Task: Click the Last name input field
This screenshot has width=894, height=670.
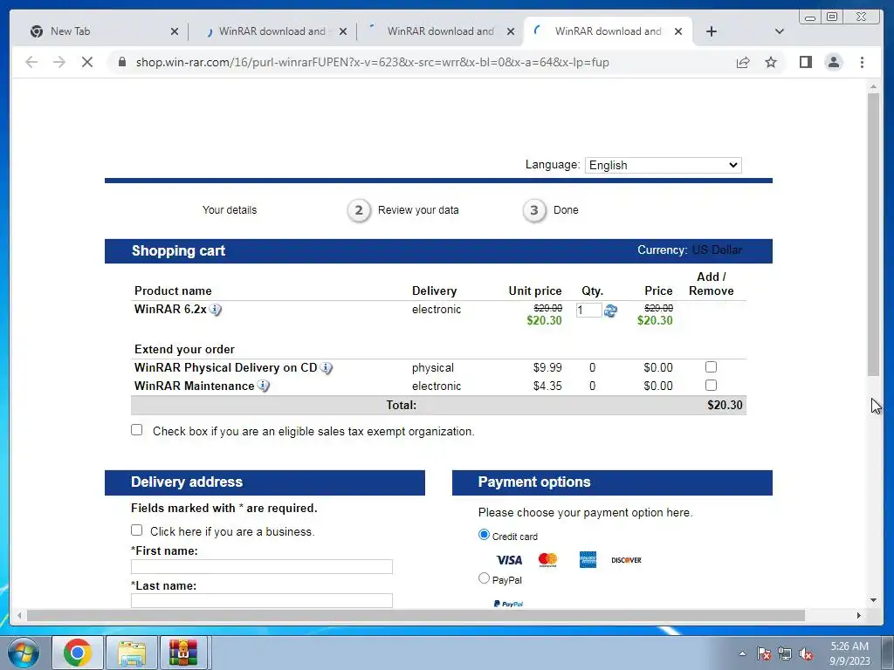Action: (x=262, y=600)
